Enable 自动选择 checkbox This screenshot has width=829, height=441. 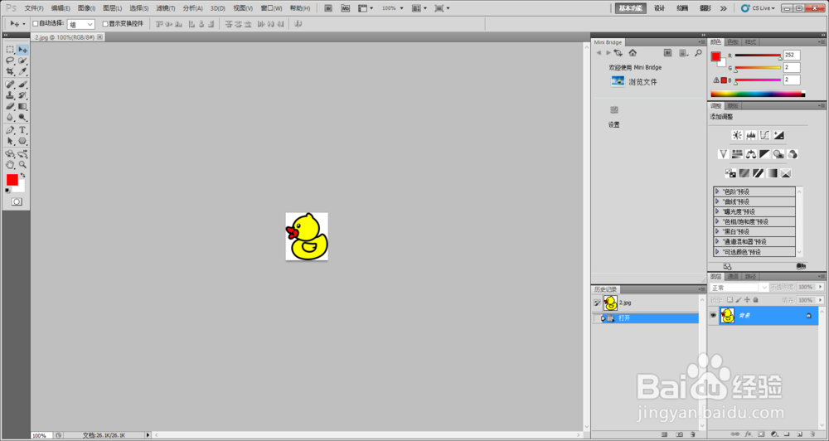pos(36,24)
